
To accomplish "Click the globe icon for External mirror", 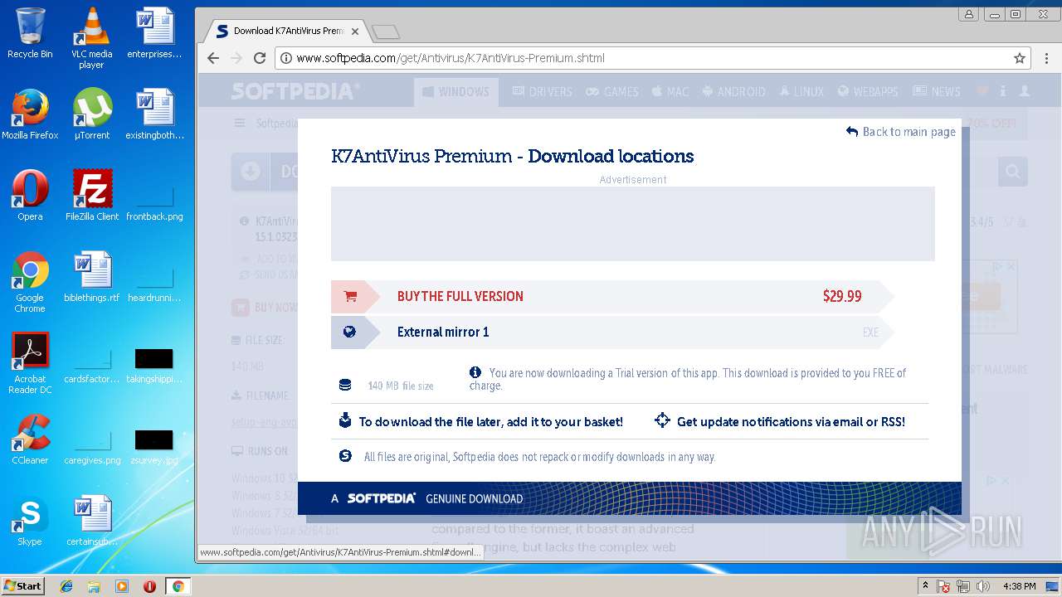I will point(349,332).
